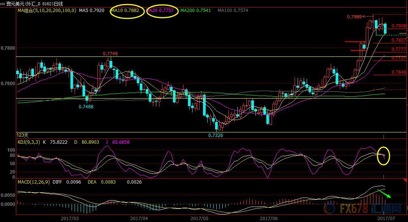Click the 123天 period label
Viewport: 408px width, 222px height.
click(x=22, y=135)
